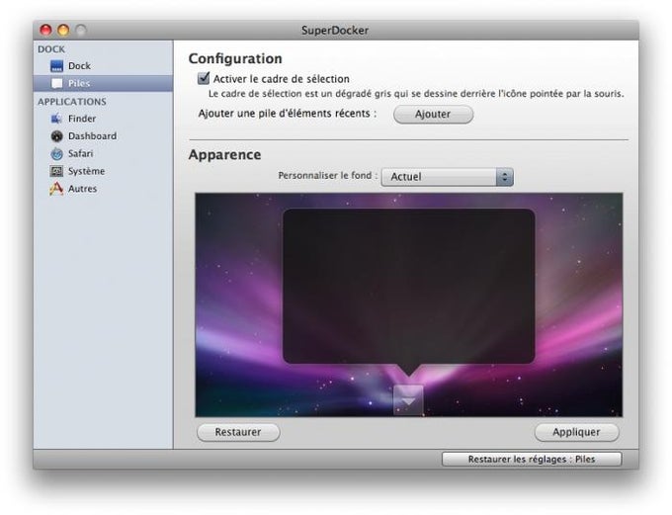Image resolution: width=672 pixels, height=515 pixels.
Task: Click the Apparence heading
Action: [224, 155]
